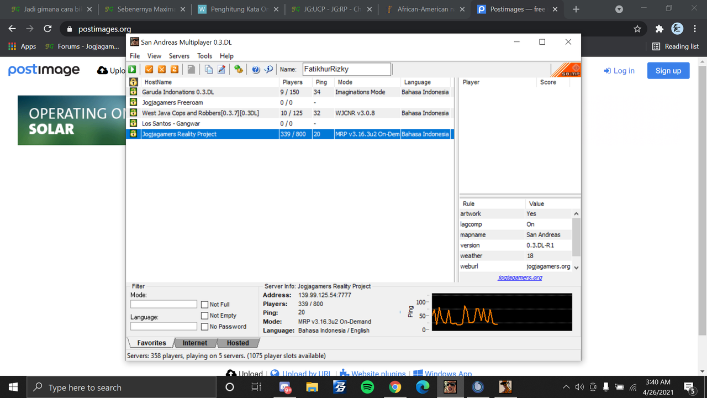Switch to Penghitung Kata browser tab

pos(240,9)
